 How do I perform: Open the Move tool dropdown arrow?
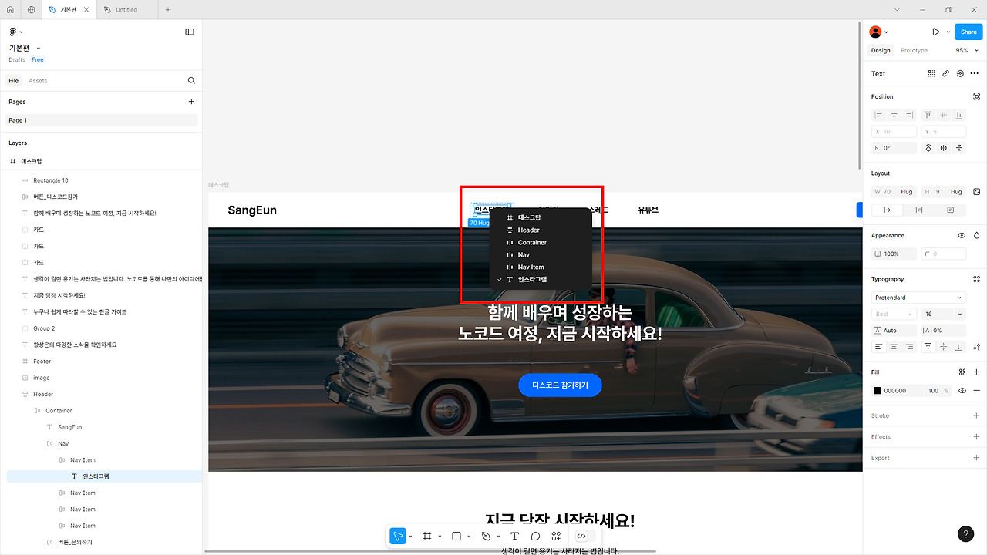pos(411,536)
